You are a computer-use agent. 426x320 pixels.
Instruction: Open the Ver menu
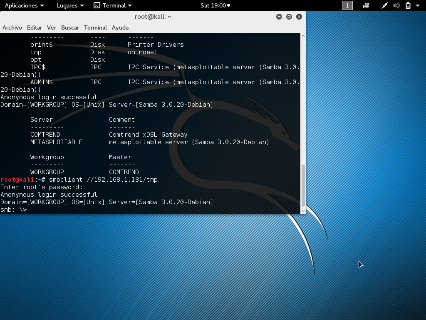(x=51, y=27)
